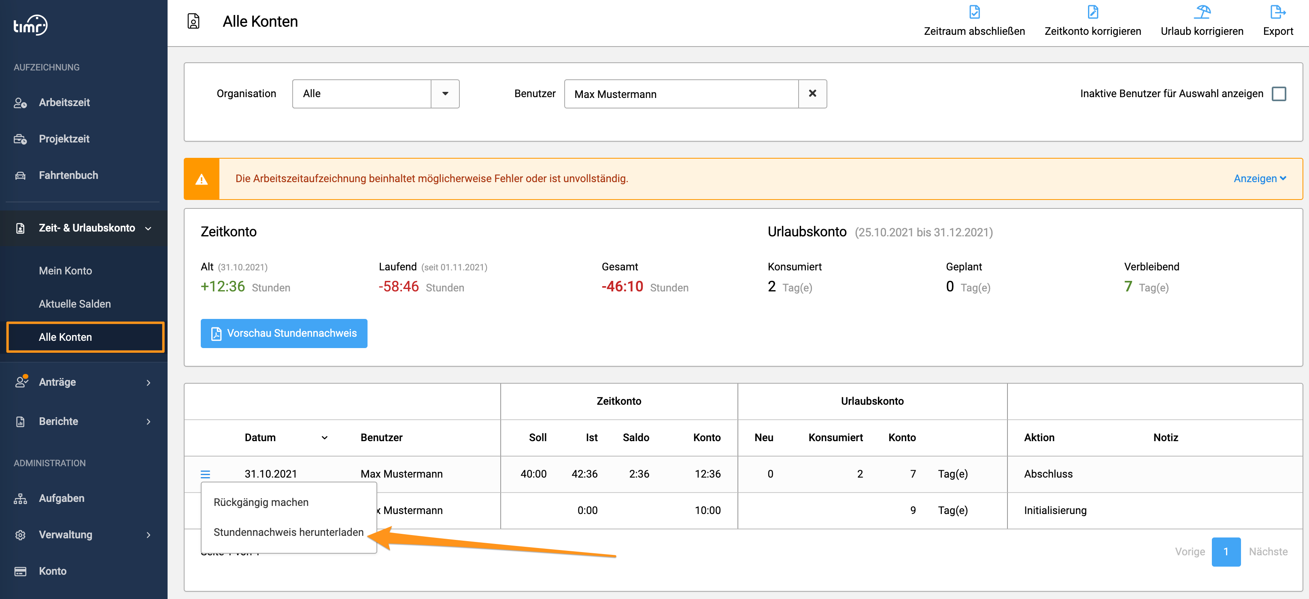The width and height of the screenshot is (1309, 599).
Task: Click Vorschau Stundennachweis button
Action: (284, 333)
